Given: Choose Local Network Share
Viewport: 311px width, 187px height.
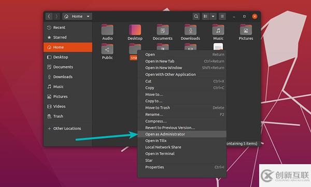Looking at the screenshot, I should click(x=182, y=147).
